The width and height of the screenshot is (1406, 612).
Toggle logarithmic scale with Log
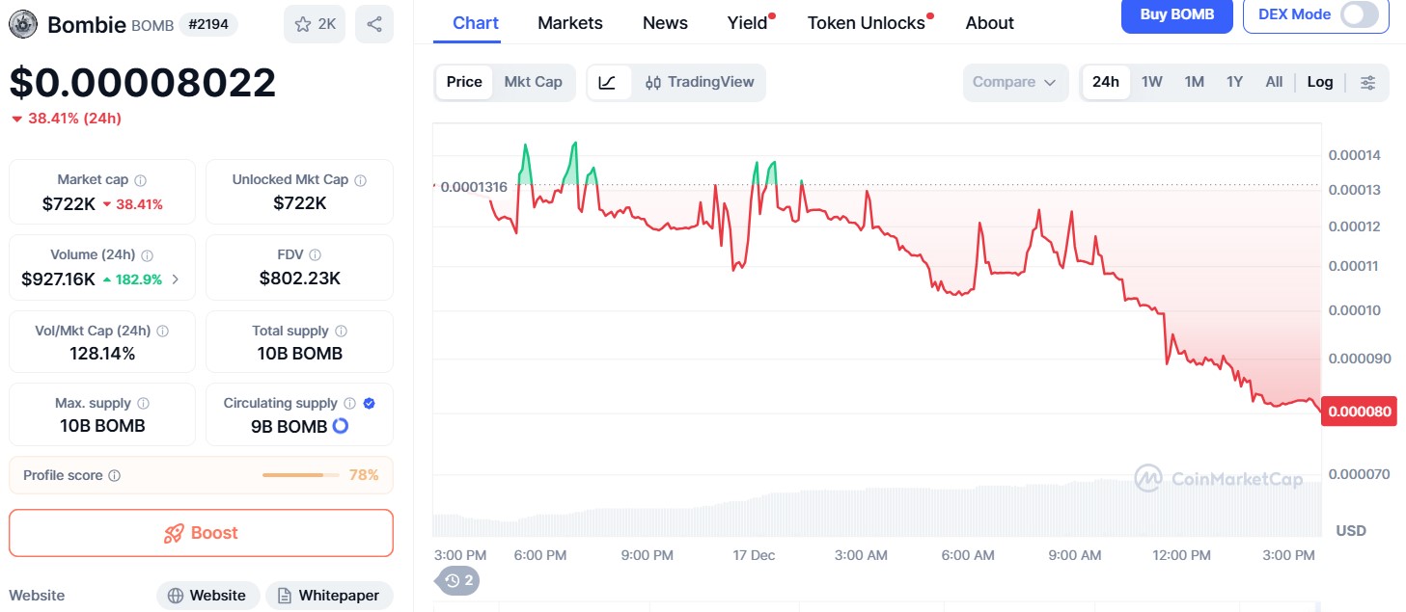[1319, 82]
